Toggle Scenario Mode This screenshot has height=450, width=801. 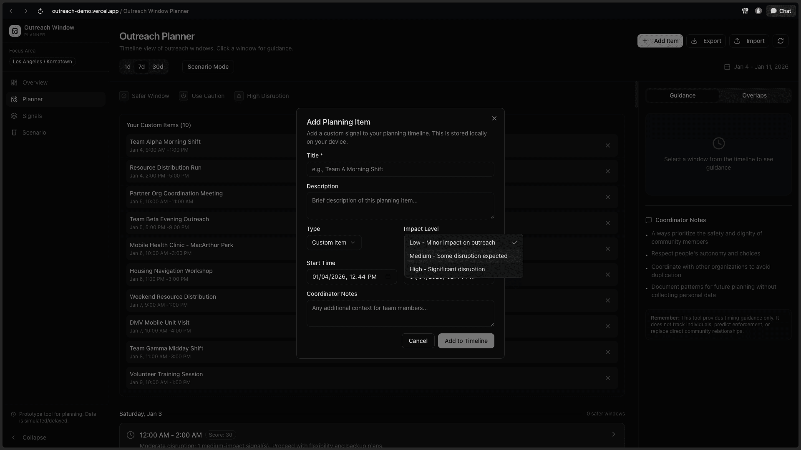coord(208,67)
